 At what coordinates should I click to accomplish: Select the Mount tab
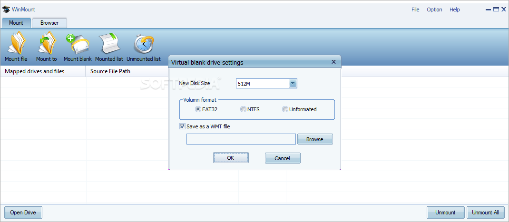(x=16, y=23)
